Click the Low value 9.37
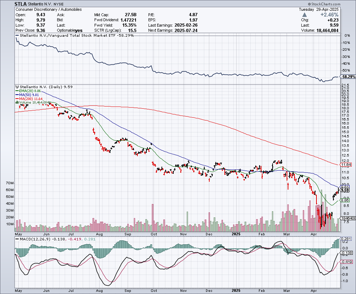 [41, 25]
